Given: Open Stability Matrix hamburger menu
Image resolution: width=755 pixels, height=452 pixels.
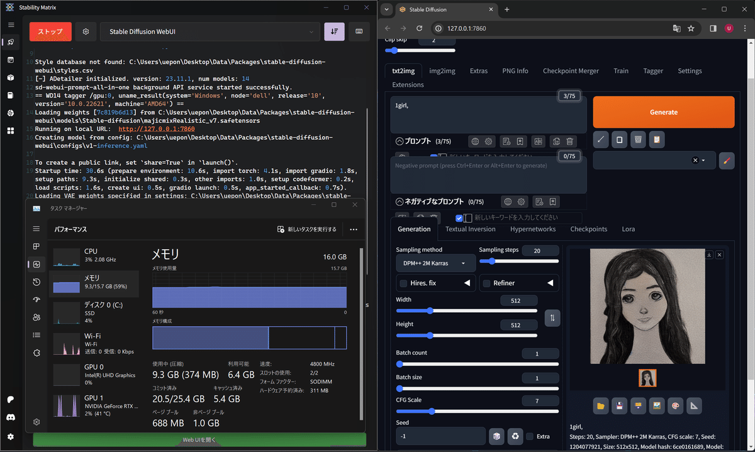Looking at the screenshot, I should tap(11, 25).
